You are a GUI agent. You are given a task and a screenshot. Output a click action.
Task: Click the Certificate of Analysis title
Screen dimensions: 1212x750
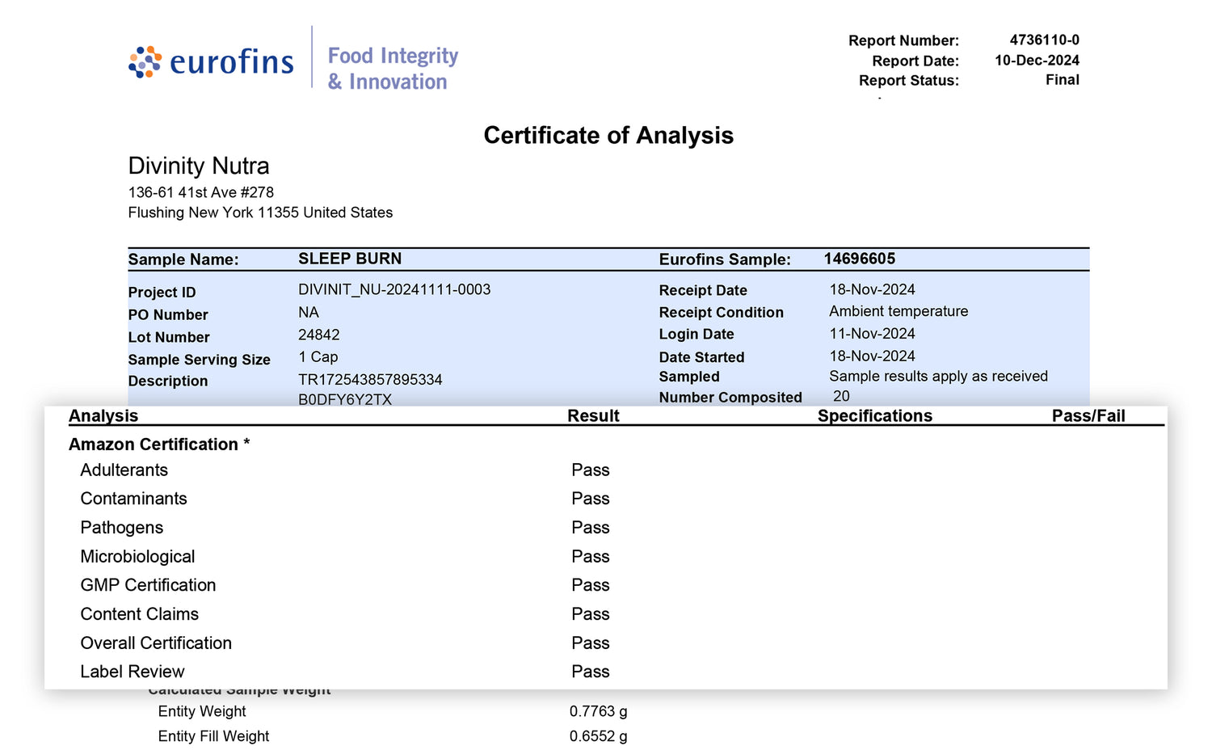(x=608, y=135)
